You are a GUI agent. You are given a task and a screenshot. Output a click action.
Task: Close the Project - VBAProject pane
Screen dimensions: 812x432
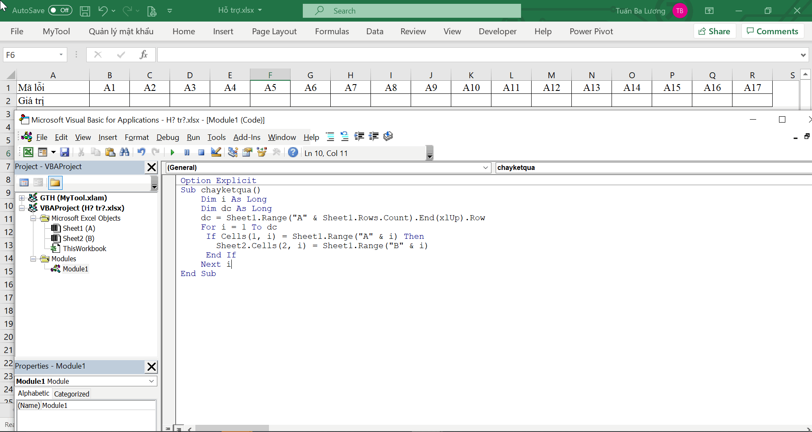coord(151,167)
